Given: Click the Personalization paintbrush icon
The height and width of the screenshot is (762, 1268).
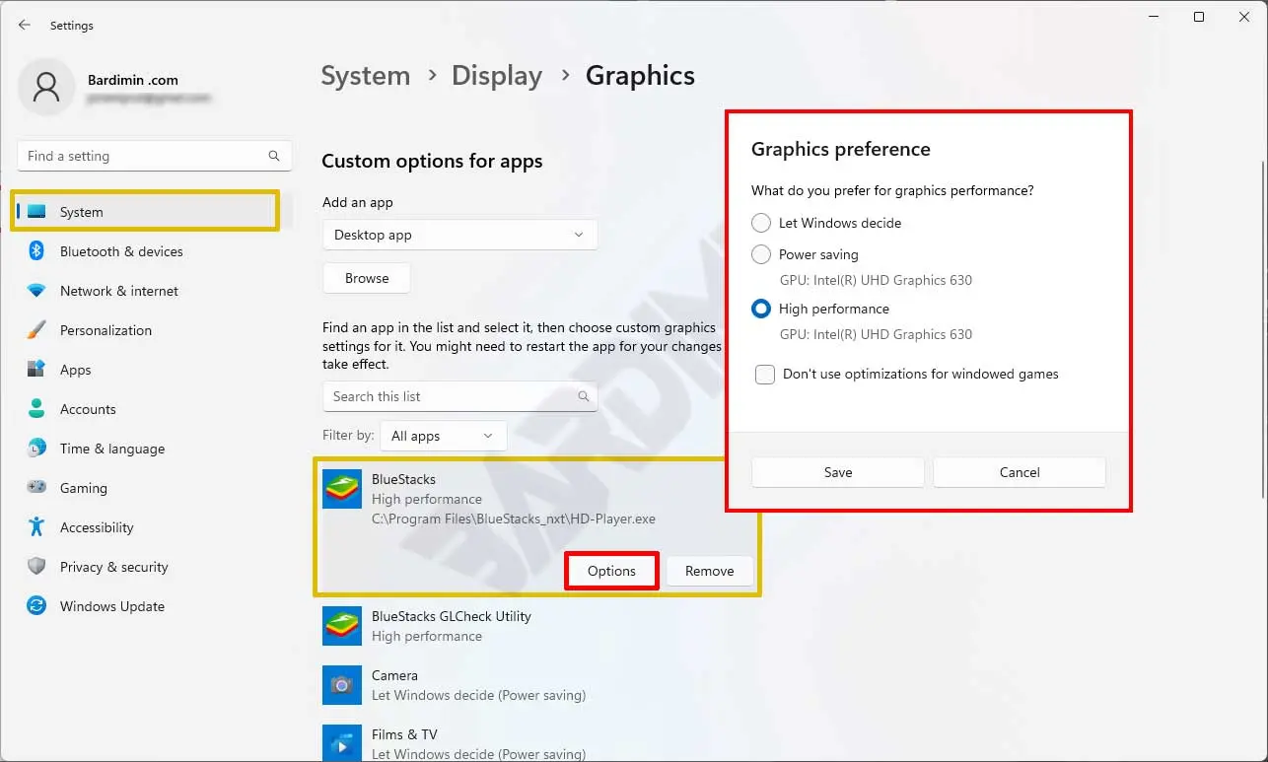Looking at the screenshot, I should pos(36,330).
